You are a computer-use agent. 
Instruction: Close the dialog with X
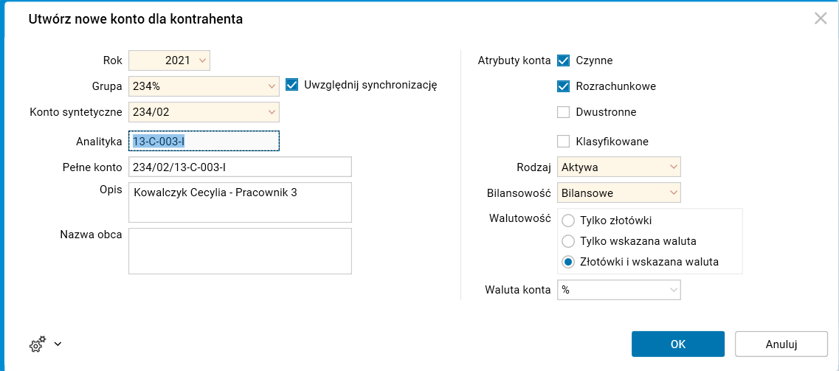[x=821, y=18]
